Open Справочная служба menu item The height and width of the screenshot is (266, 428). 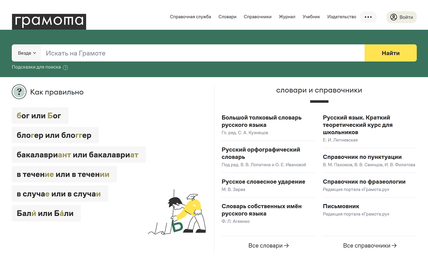(190, 17)
